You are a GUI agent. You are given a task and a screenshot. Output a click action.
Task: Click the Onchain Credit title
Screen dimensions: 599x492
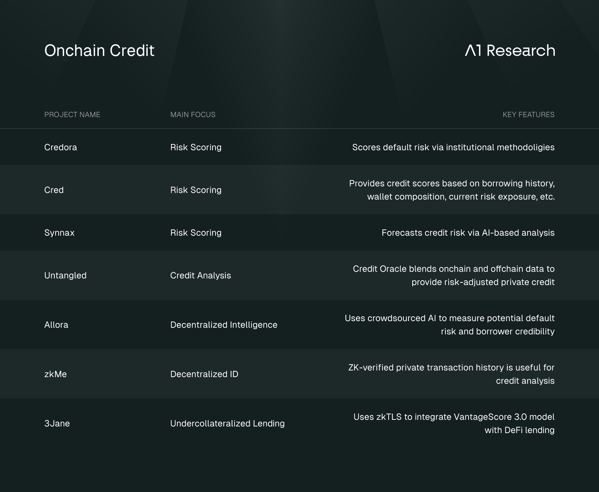click(99, 50)
